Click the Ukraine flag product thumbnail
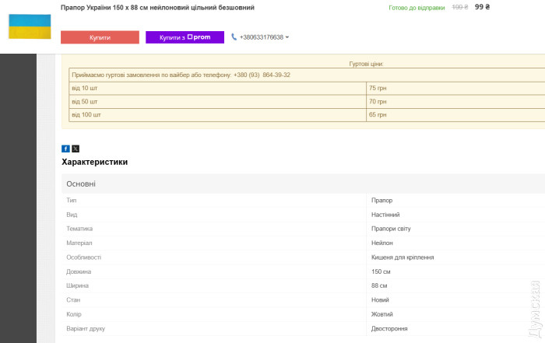Viewport: 545px width, 343px height. click(30, 26)
